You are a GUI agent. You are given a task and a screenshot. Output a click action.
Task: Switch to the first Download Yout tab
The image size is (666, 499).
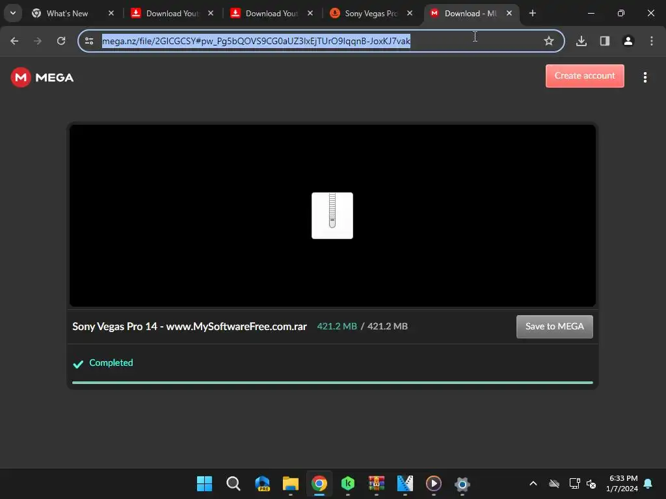tap(172, 13)
